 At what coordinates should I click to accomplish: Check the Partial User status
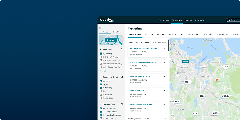click(x=101, y=95)
